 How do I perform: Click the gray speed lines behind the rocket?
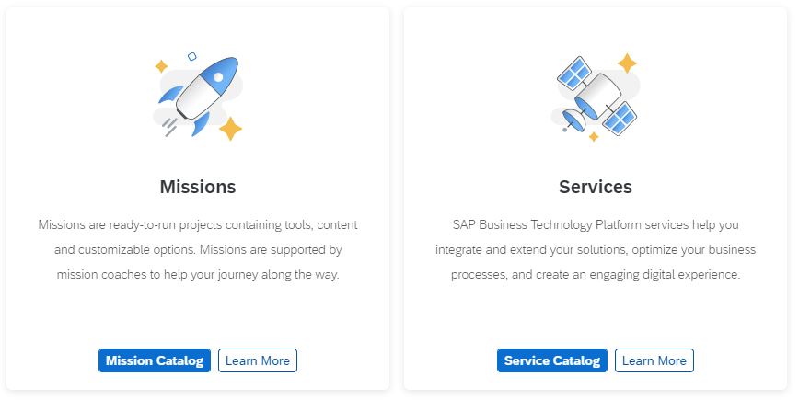click(169, 127)
